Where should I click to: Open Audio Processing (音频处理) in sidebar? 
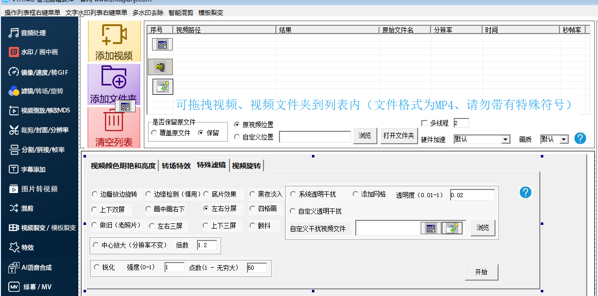(x=34, y=33)
